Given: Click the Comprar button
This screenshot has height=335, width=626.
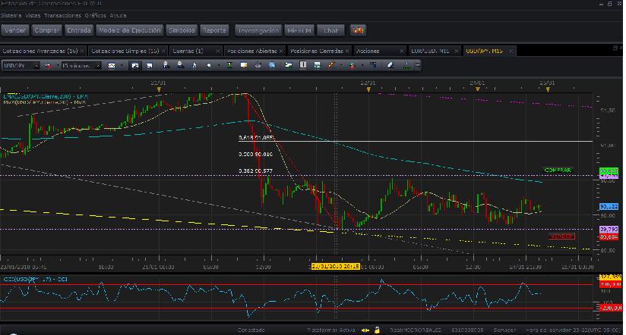Looking at the screenshot, I should [47, 30].
